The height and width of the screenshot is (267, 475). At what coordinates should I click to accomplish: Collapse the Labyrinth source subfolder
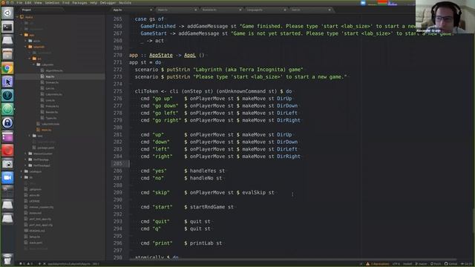(34, 65)
